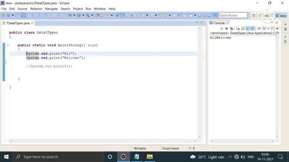Open the Windows Start menu
The width and height of the screenshot is (289, 162).
[x=6, y=157]
